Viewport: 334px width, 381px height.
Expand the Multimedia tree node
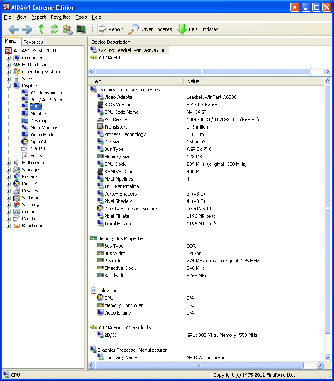pyautogui.click(x=8, y=163)
